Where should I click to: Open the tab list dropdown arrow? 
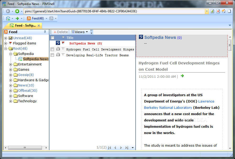pyautogui.click(x=230, y=25)
